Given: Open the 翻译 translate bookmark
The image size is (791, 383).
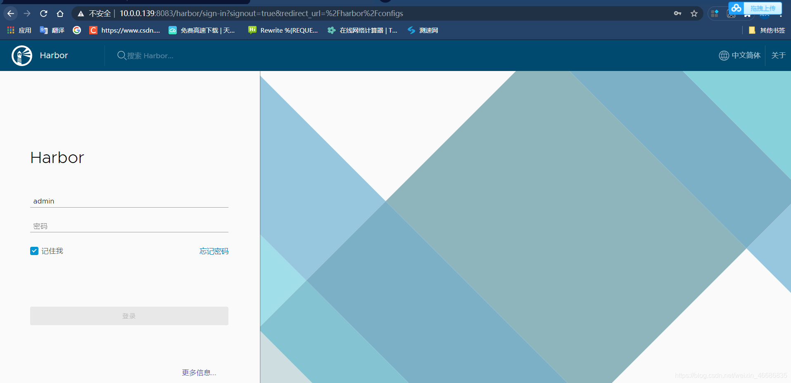Looking at the screenshot, I should coord(52,30).
